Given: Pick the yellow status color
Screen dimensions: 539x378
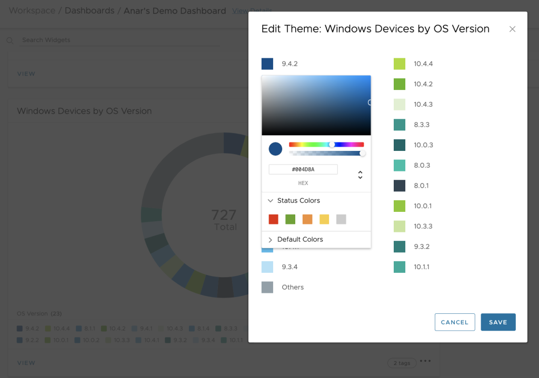Looking at the screenshot, I should (324, 219).
